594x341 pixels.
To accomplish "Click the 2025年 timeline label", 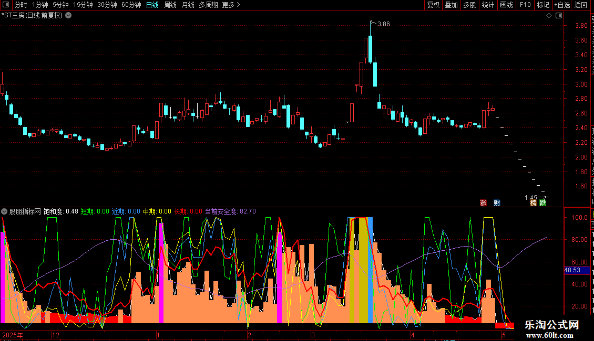I will (x=13, y=335).
